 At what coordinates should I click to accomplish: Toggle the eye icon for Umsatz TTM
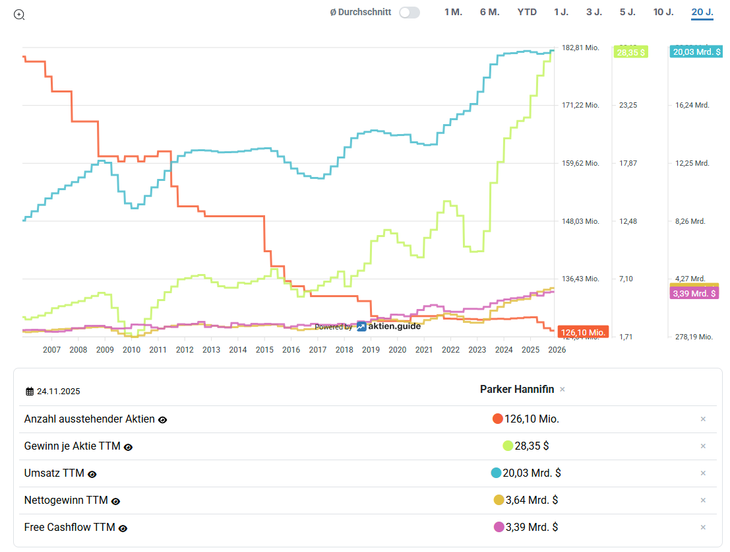point(92,474)
